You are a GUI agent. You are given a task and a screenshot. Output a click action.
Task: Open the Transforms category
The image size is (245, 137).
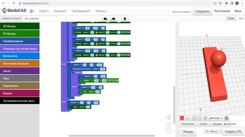click(x=20, y=41)
